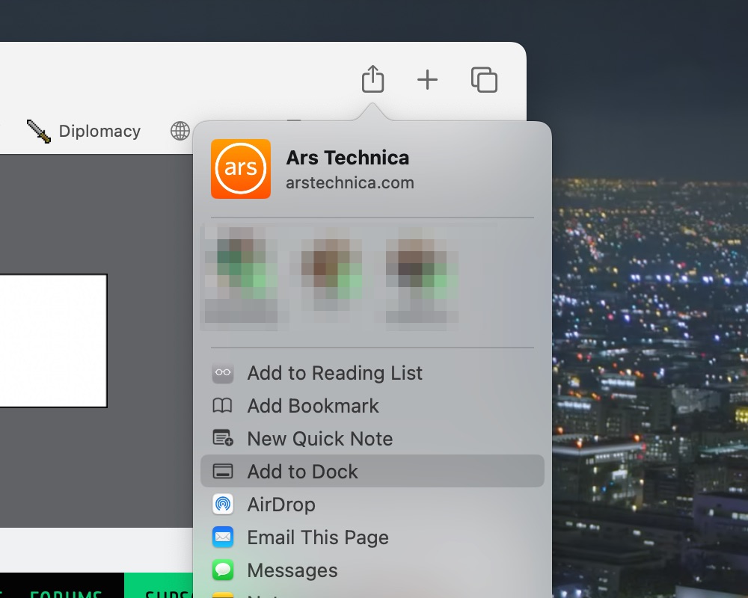Click the arstechnica.com URL in share header

(349, 182)
